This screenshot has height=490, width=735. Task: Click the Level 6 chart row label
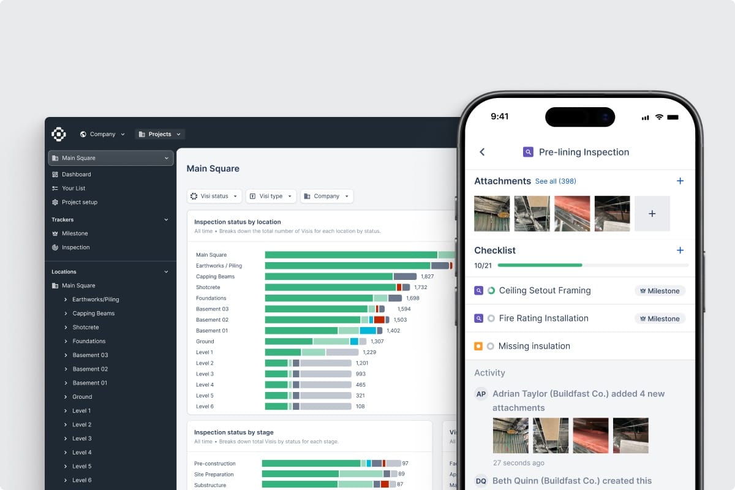click(205, 407)
